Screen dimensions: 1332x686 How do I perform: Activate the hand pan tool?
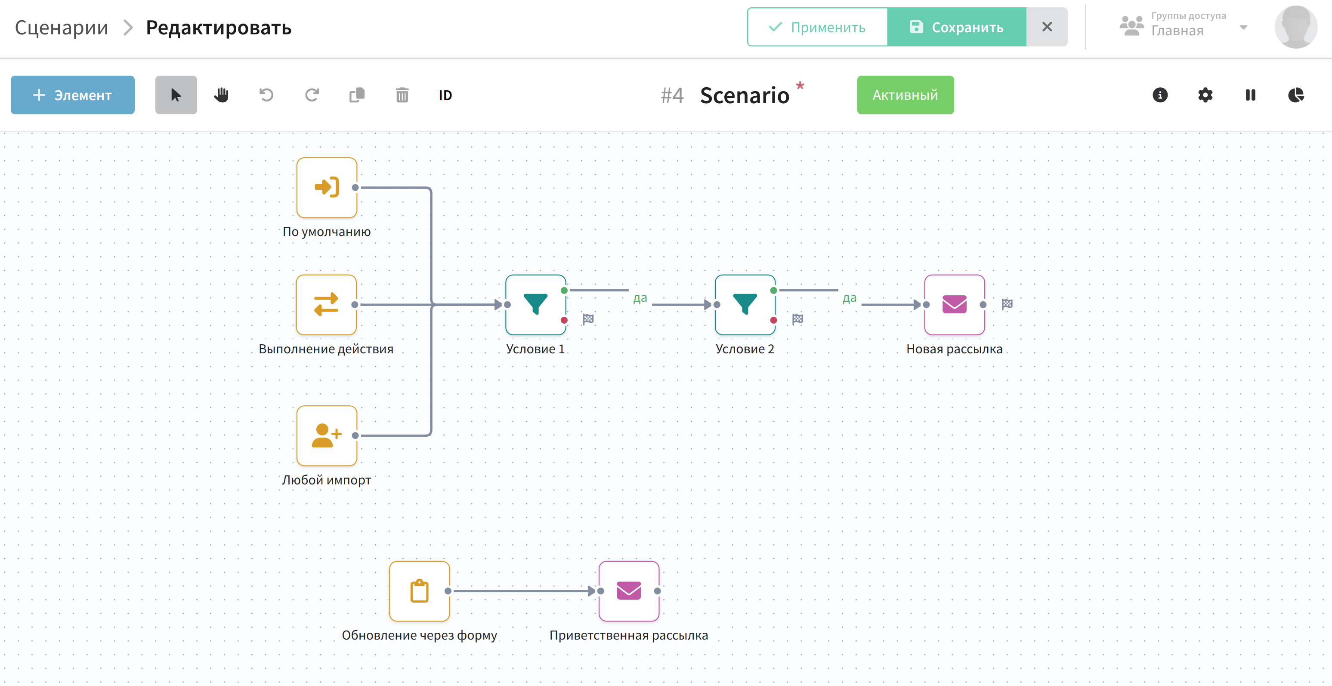[x=221, y=95]
